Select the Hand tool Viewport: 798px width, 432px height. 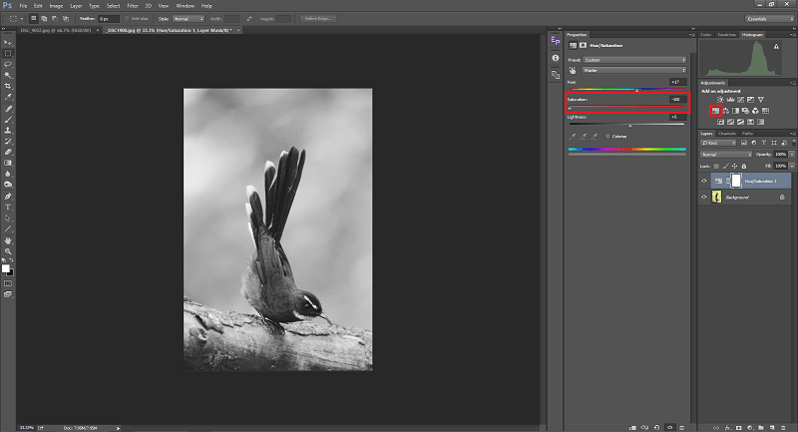[8, 240]
